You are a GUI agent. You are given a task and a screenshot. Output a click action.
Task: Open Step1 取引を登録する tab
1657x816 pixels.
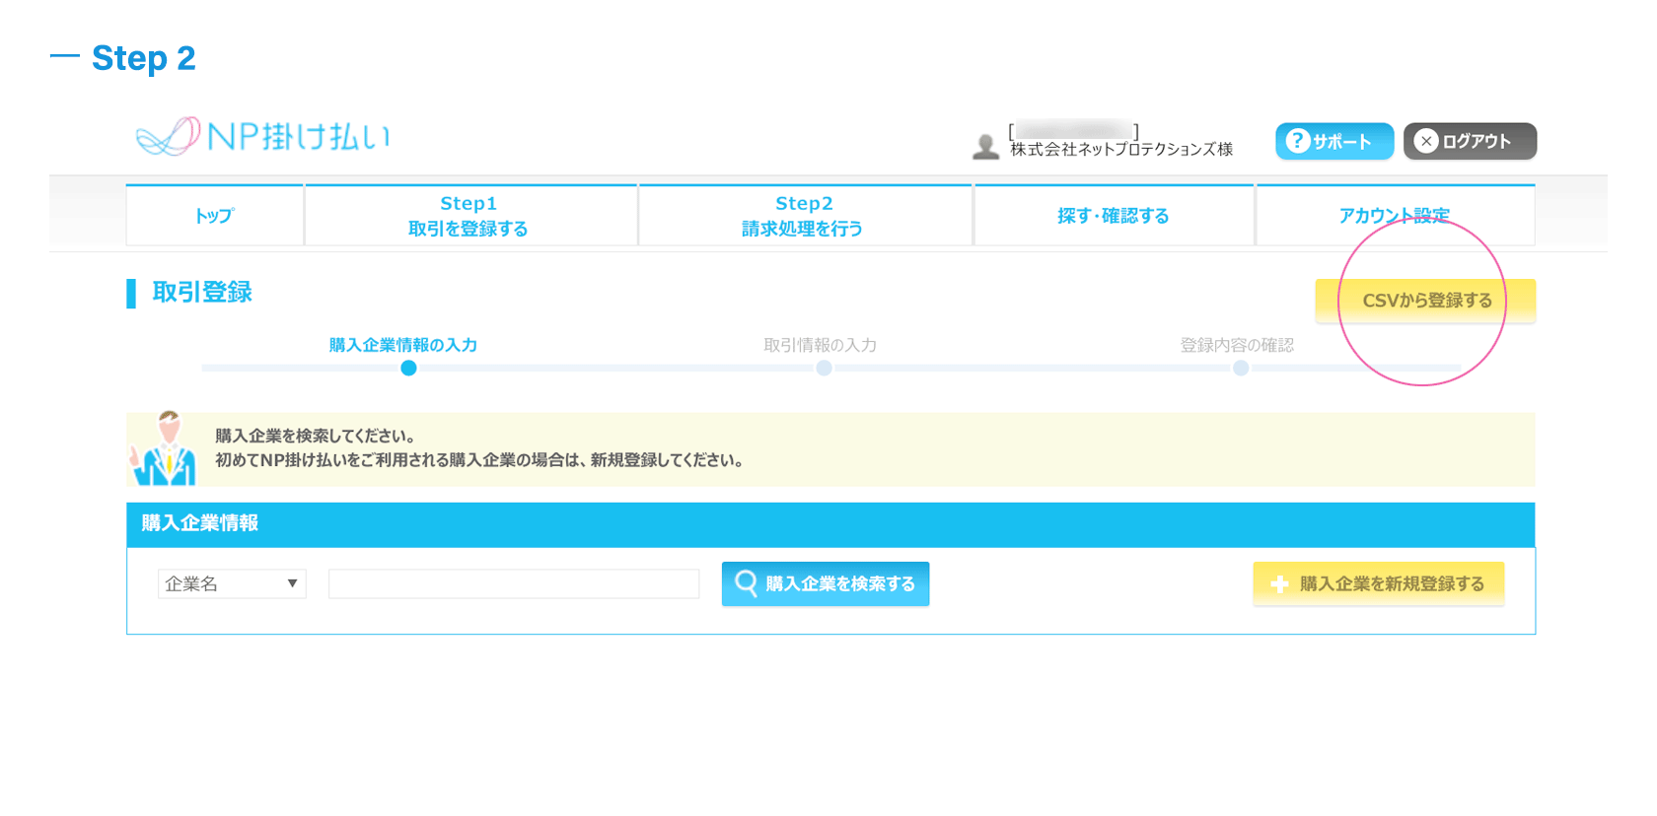click(x=470, y=215)
